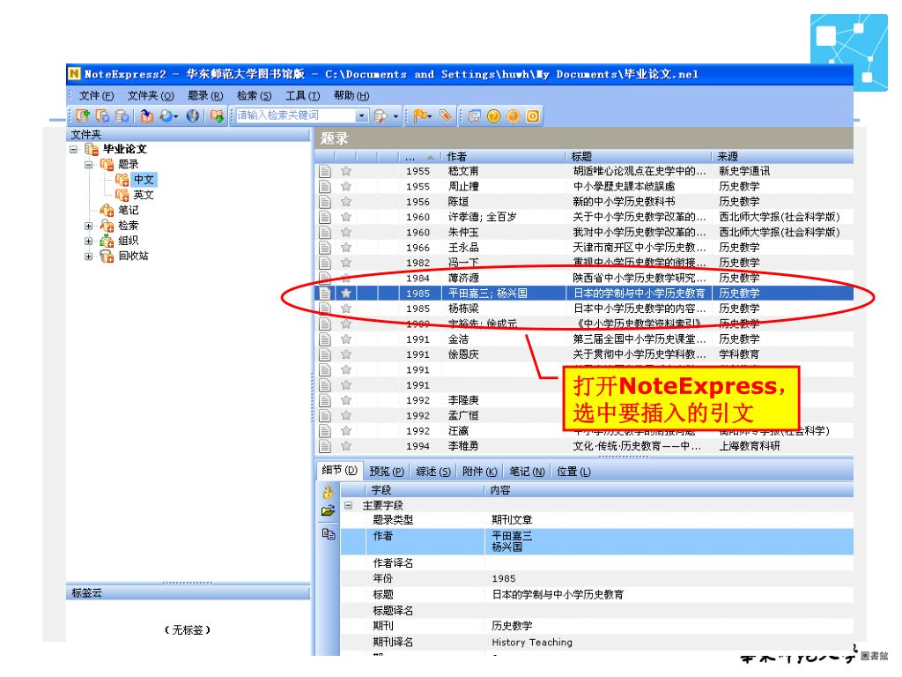Switch to the 附件(K) tab
The width and height of the screenshot is (902, 677).
pos(480,472)
